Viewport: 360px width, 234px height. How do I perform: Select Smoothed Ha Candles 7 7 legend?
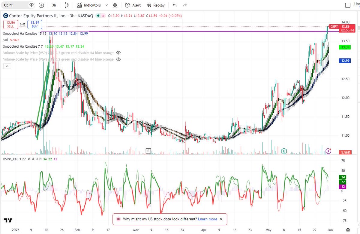[23, 46]
